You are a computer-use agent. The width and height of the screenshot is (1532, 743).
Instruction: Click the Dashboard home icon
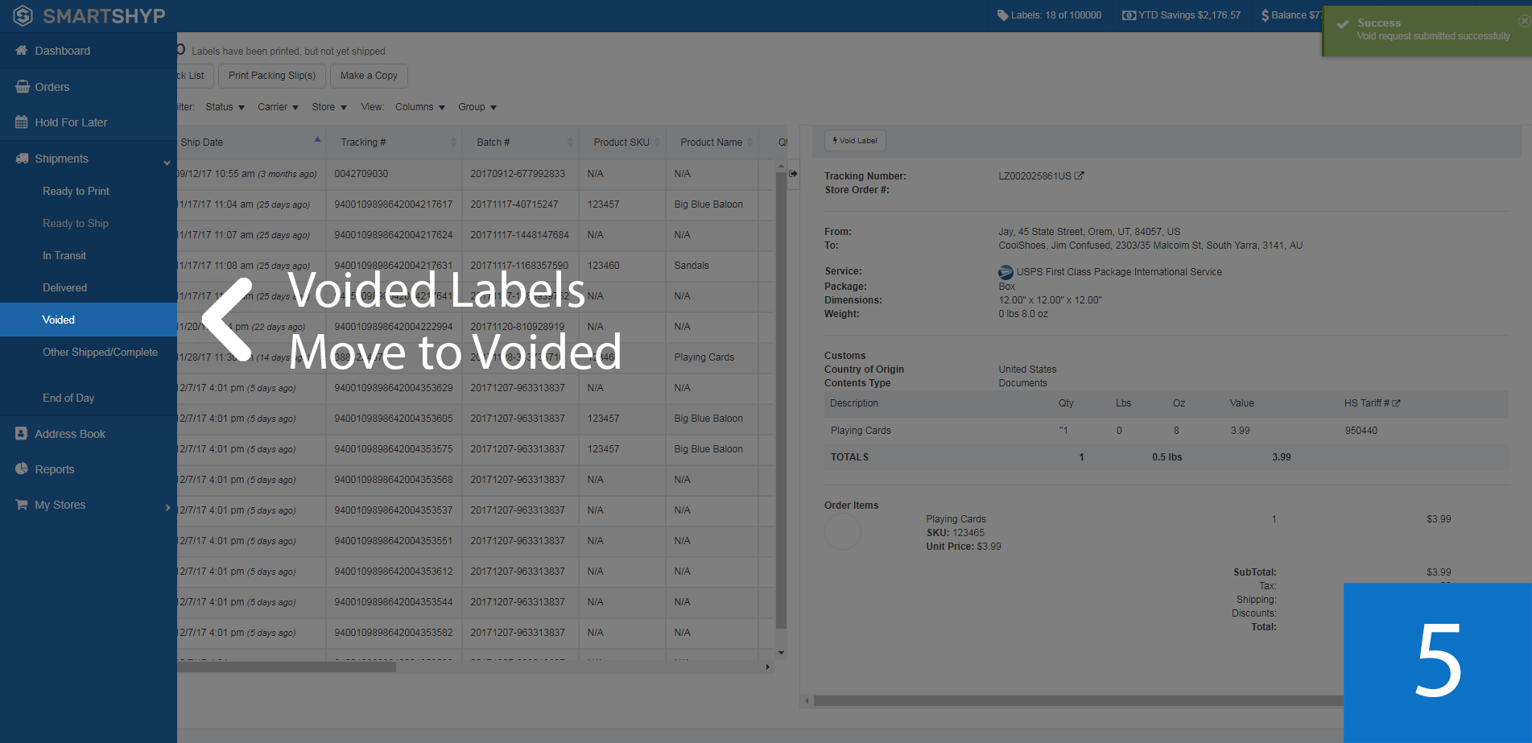[x=22, y=51]
